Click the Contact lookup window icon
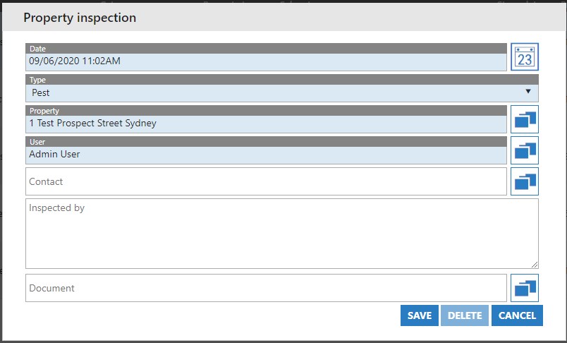567x343 pixels. (524, 181)
